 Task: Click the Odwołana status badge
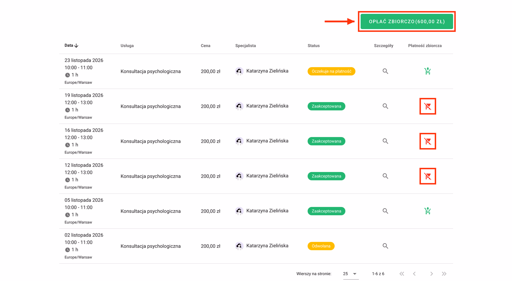321,246
